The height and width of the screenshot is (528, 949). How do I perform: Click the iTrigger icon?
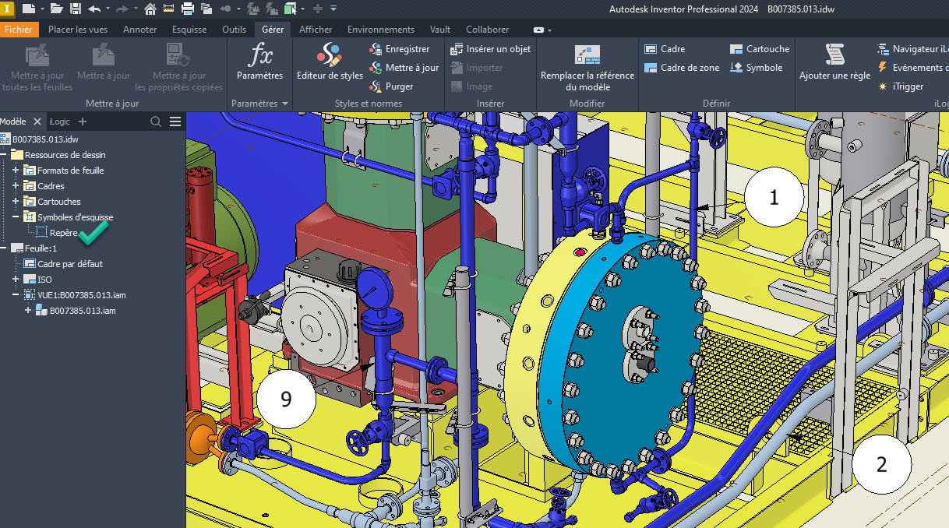[x=883, y=86]
